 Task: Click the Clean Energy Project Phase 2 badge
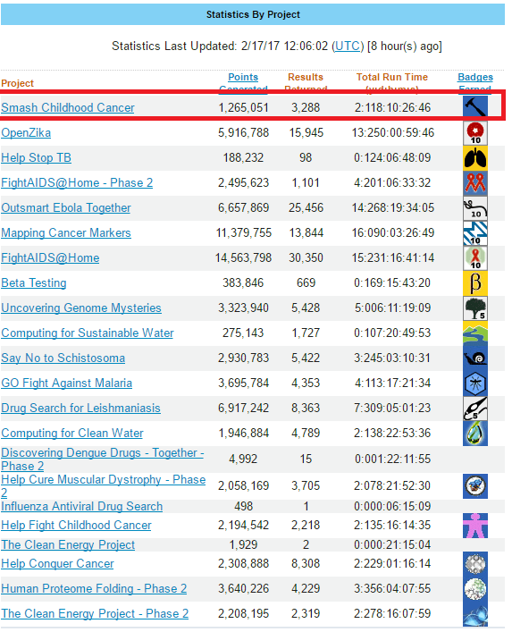(475, 614)
